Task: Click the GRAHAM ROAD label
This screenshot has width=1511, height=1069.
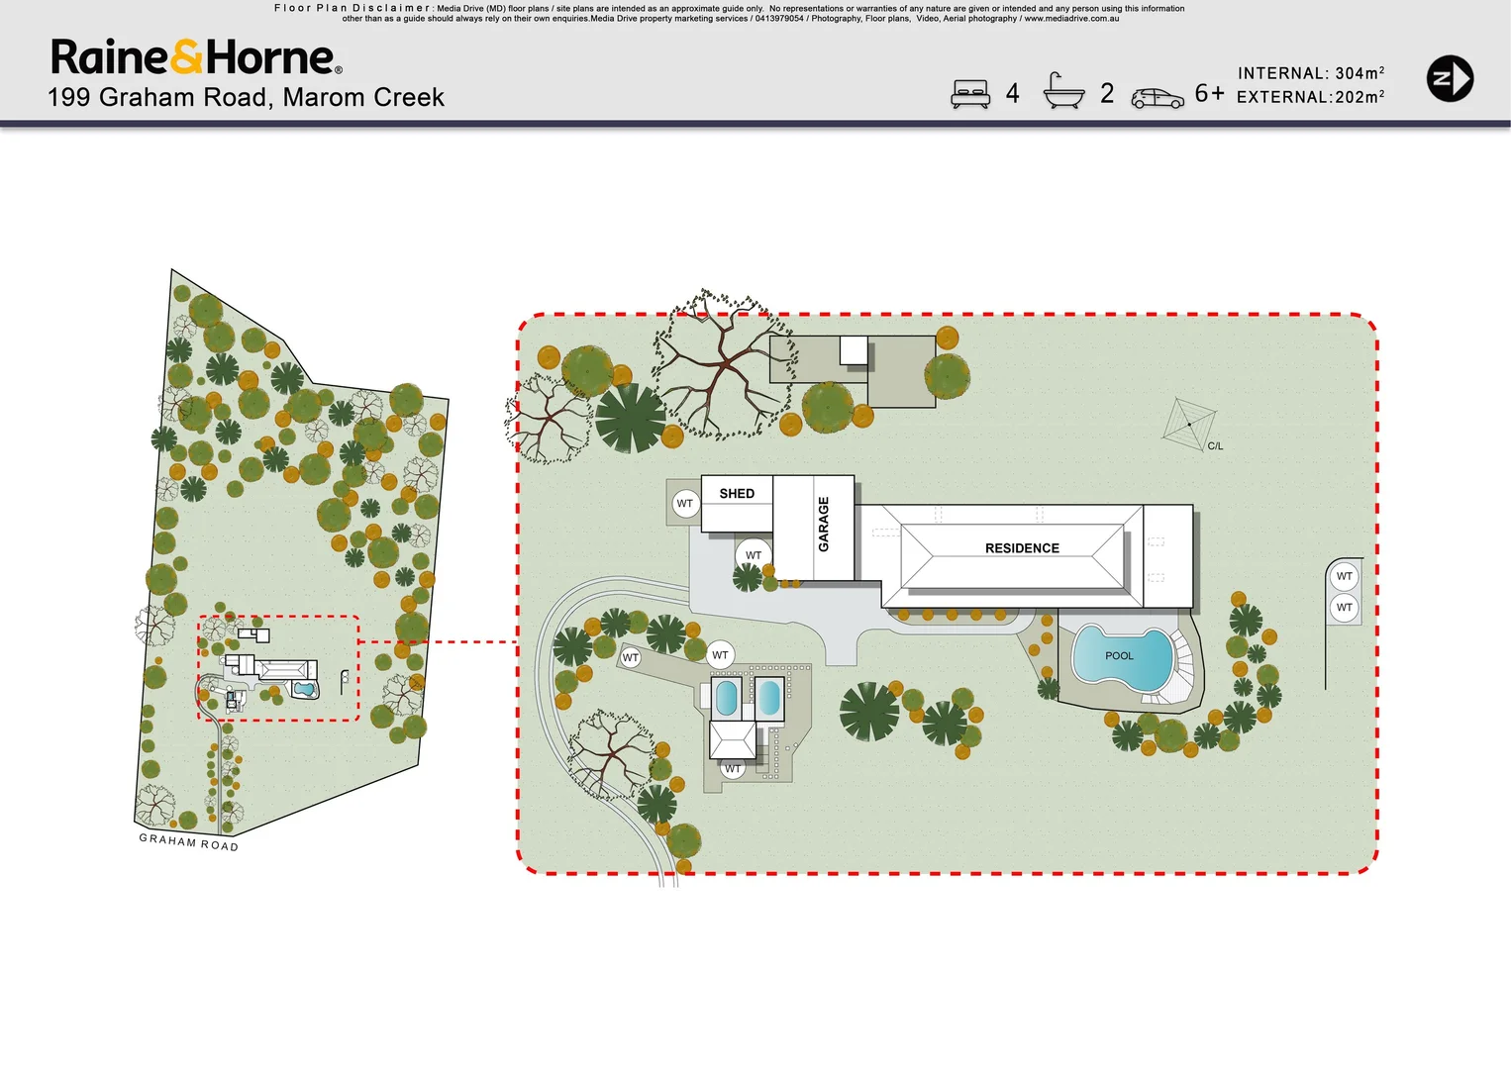Action: pyautogui.click(x=188, y=841)
